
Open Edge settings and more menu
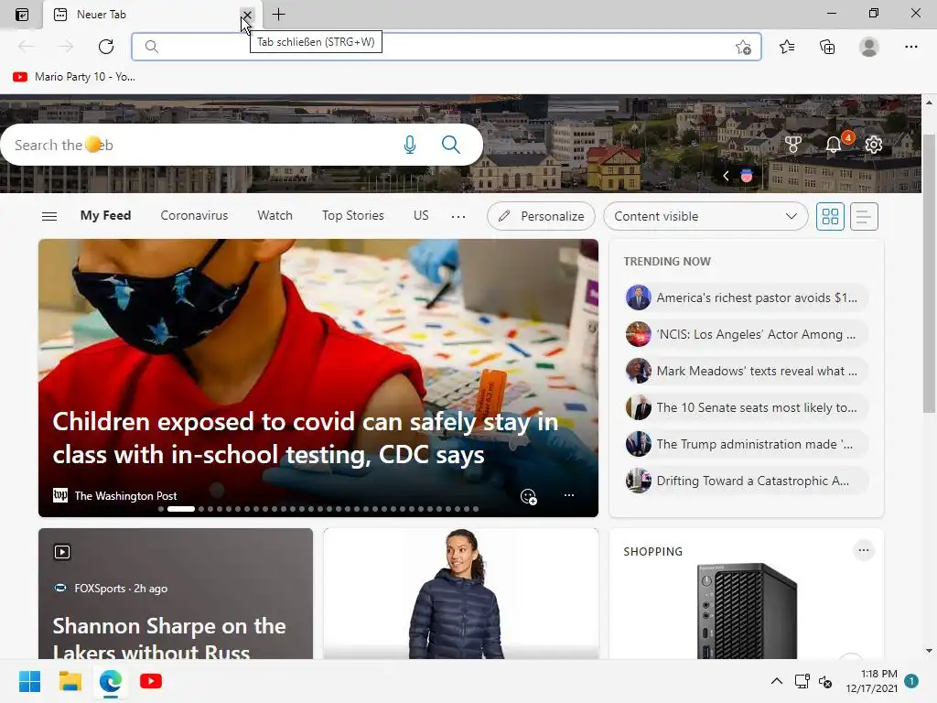[910, 47]
